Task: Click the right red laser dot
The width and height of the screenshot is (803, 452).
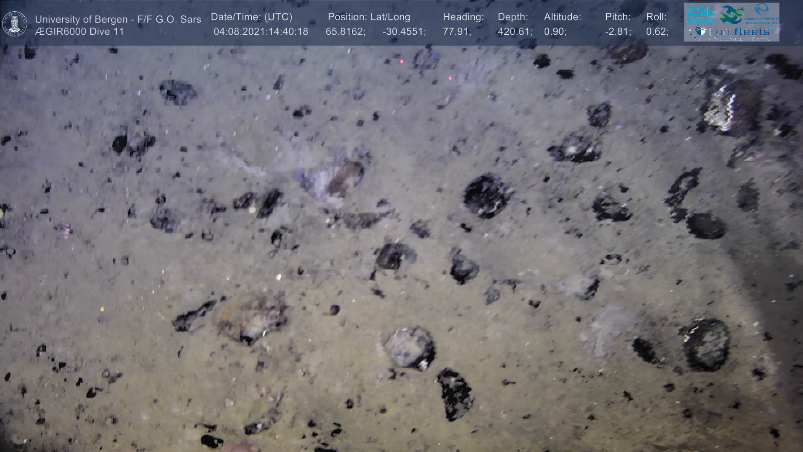Action: 450,78
